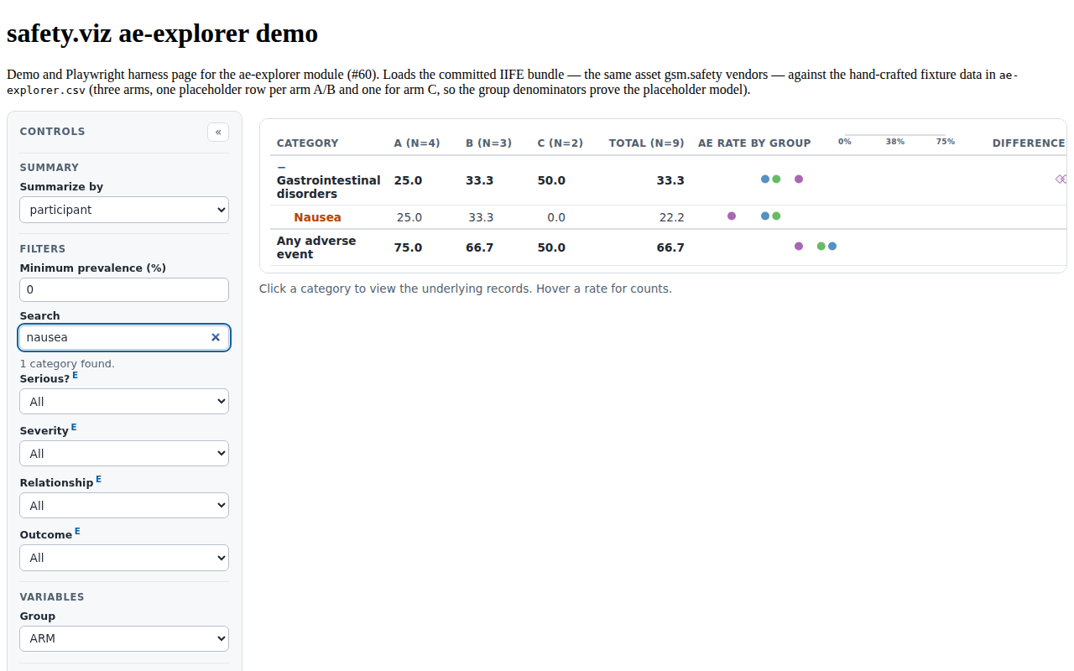Click total 66.7 in Any adverse event row
This screenshot has height=671, width=1074.
click(x=670, y=247)
